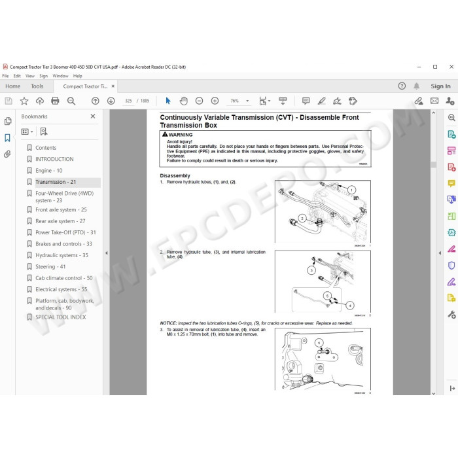This screenshot has height=458, width=458.
Task: Close the Bookmarks panel
Action: pos(93,116)
